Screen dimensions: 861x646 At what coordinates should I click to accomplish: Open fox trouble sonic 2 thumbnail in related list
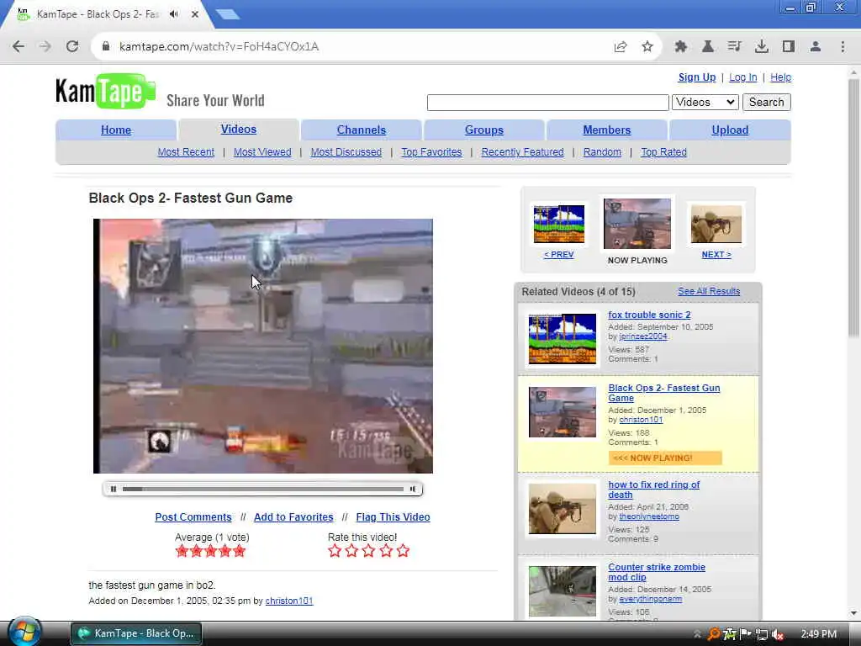click(563, 338)
